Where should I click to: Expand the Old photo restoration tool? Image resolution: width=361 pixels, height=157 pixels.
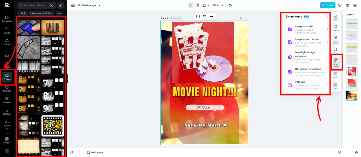(x=308, y=72)
